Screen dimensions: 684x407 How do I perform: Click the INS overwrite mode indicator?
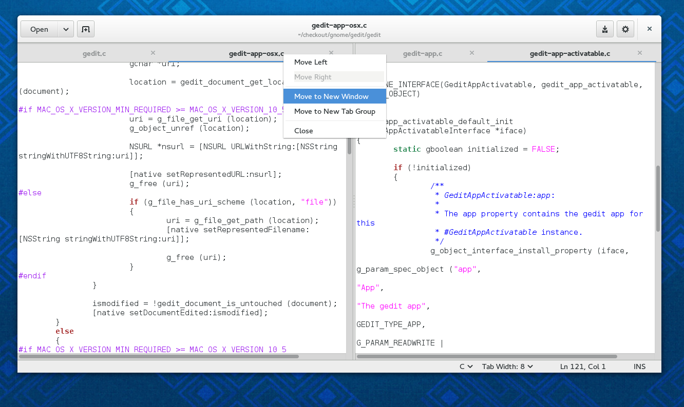(x=640, y=367)
